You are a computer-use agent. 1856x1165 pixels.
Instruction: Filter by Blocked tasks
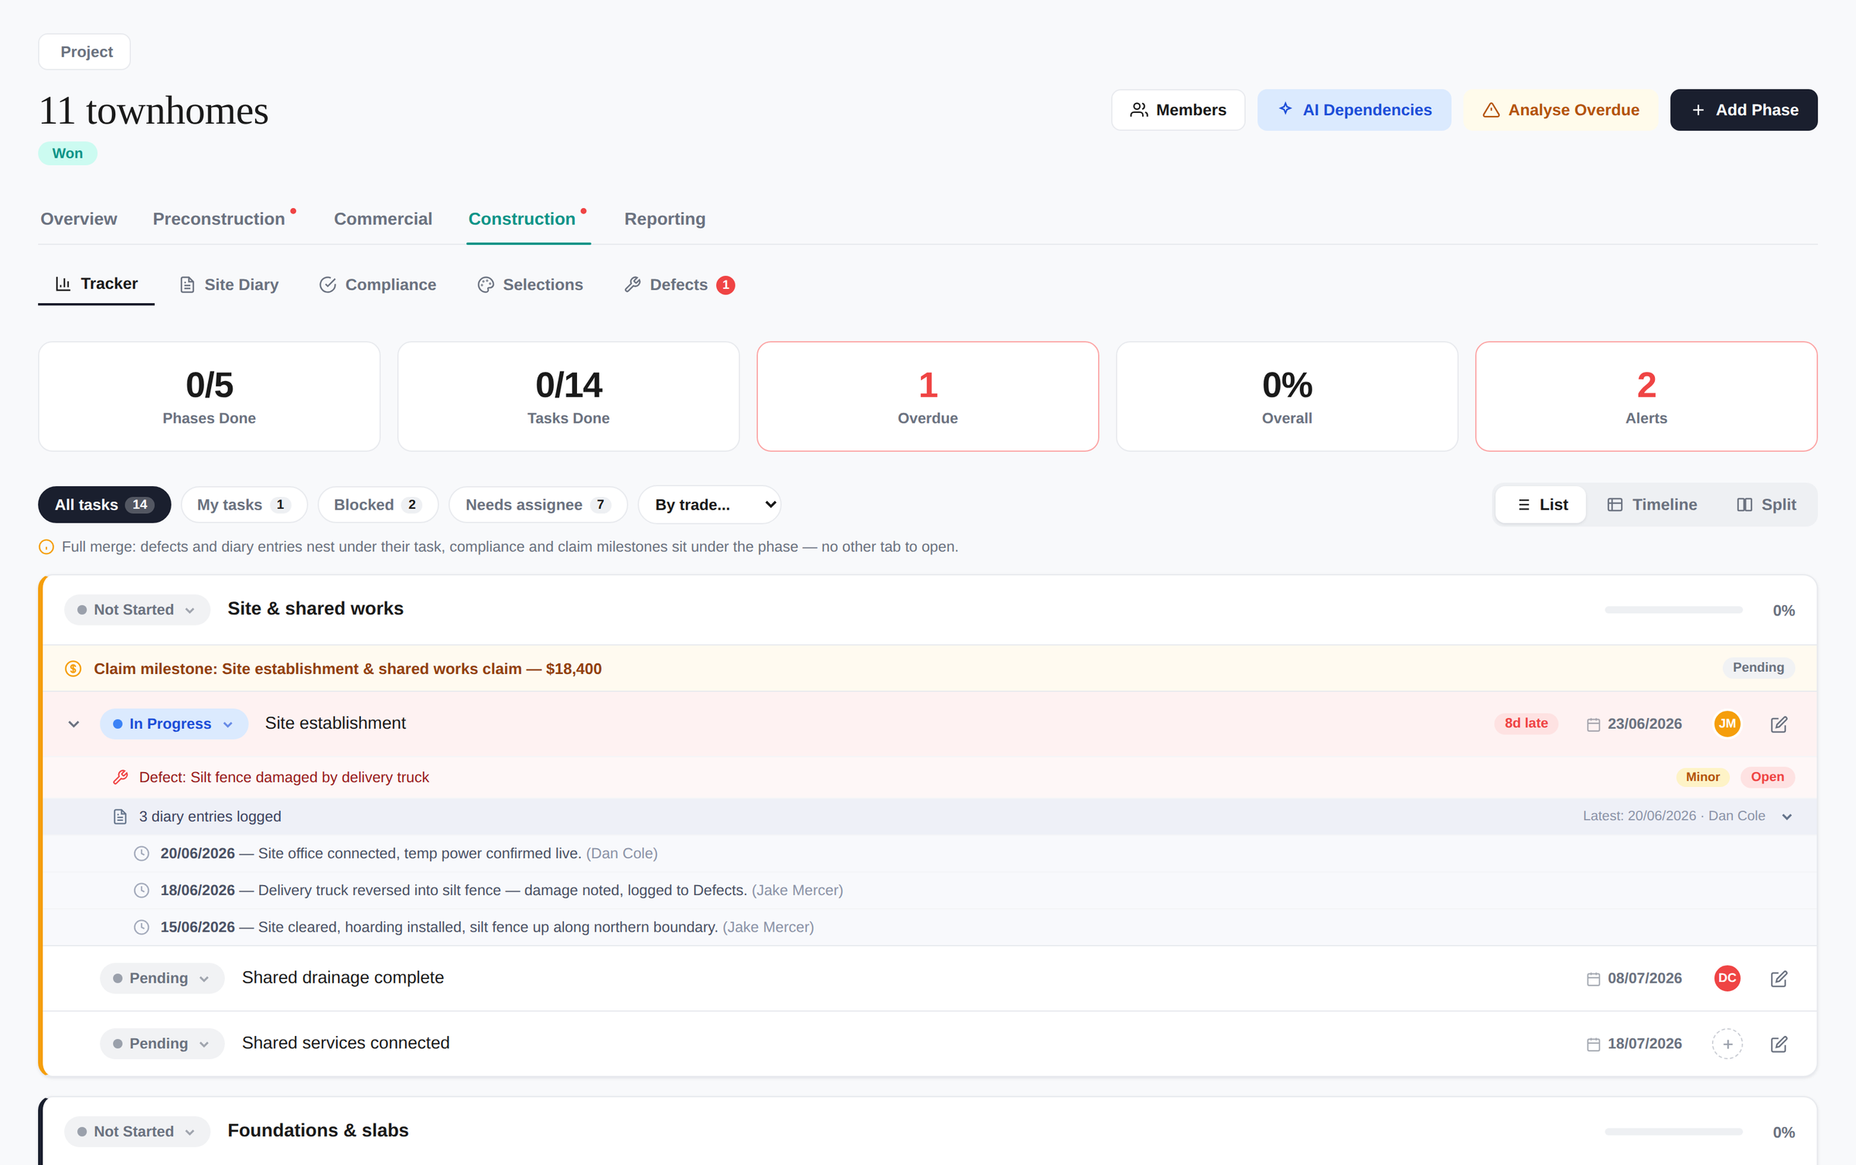[x=377, y=505]
